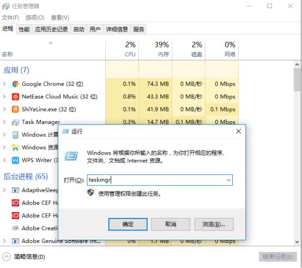Open the 查看(V) menu
This screenshot has width=302, height=268.
[60, 18]
